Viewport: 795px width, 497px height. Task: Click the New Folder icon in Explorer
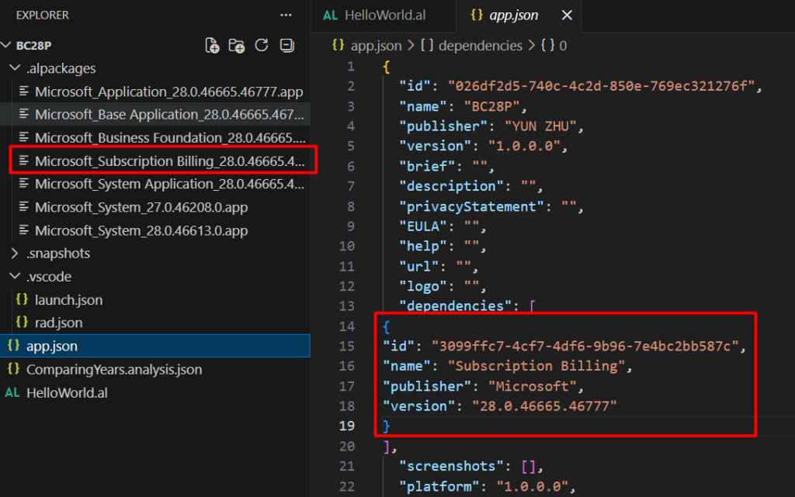click(x=237, y=45)
